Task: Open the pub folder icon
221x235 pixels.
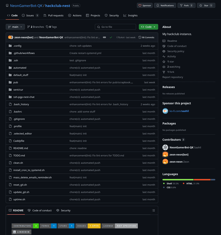Action: click(10, 82)
